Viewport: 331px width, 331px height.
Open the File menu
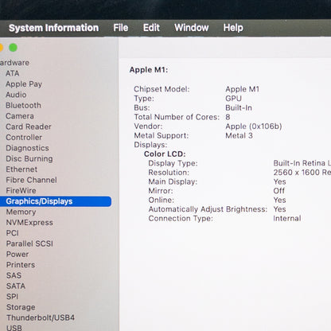pyautogui.click(x=121, y=28)
